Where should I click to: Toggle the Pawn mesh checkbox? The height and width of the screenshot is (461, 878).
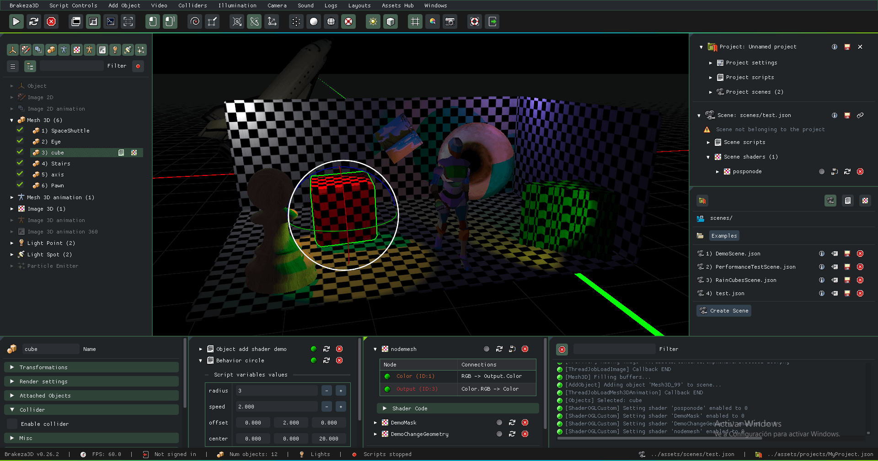point(20,185)
